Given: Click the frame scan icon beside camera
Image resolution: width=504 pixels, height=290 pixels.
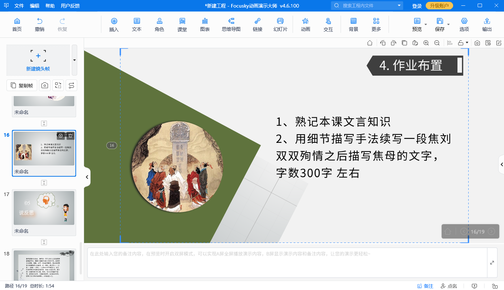Looking at the screenshot, I should pos(58,85).
